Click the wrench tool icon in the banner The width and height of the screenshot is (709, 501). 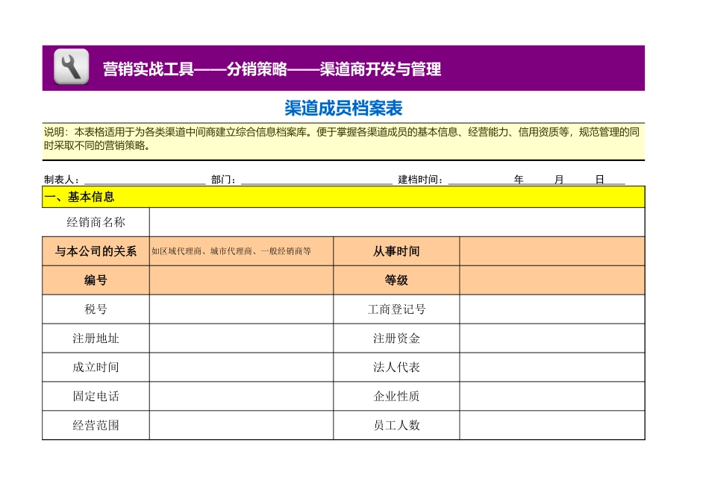coord(71,68)
